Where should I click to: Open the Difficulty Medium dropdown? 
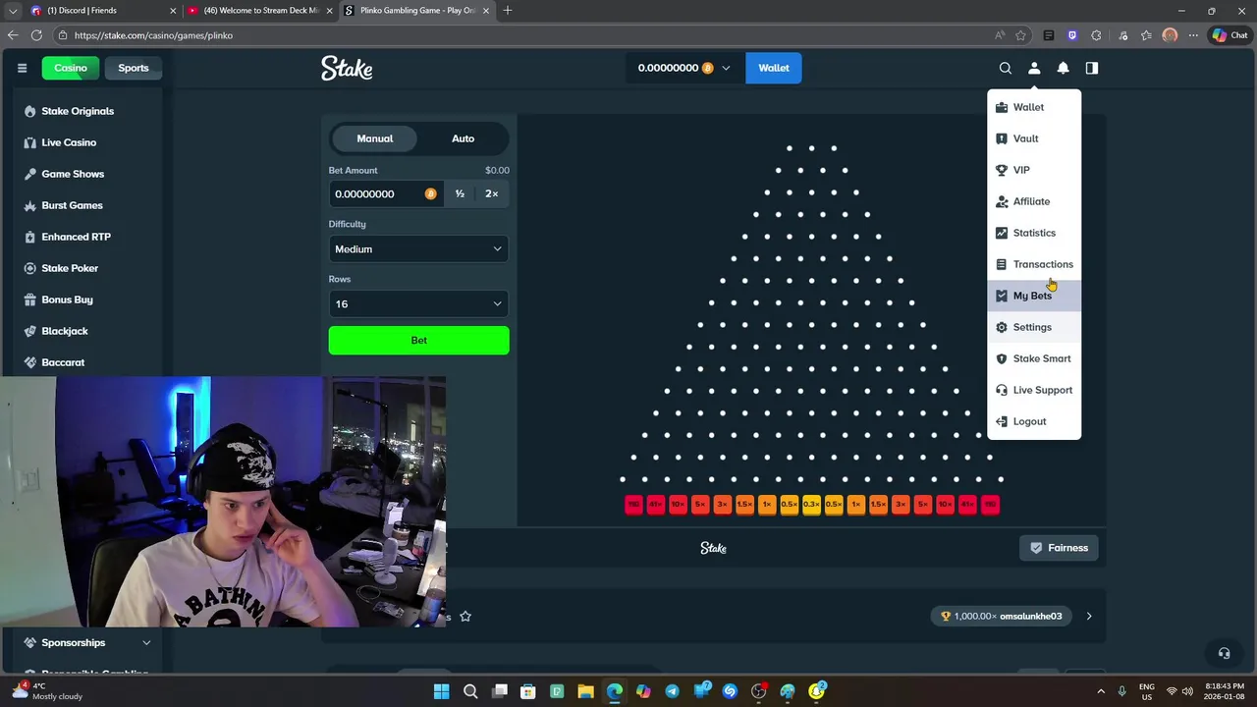pos(418,249)
